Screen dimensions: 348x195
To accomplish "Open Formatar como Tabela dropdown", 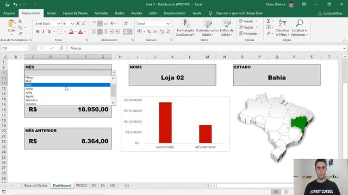I will tap(207, 28).
